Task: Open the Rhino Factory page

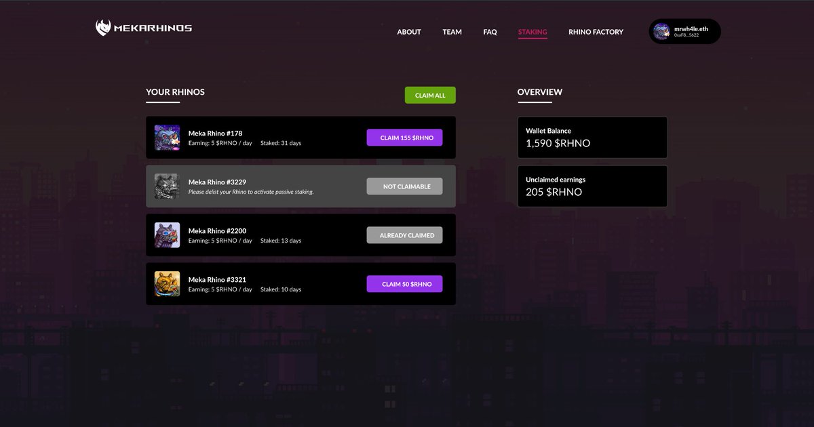Action: [596, 32]
